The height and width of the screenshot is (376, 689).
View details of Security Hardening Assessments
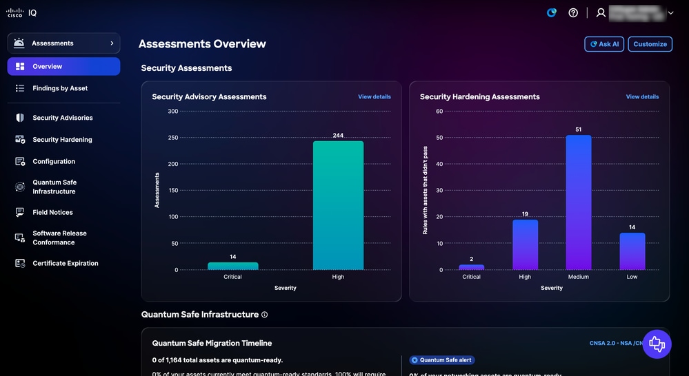[x=642, y=96]
